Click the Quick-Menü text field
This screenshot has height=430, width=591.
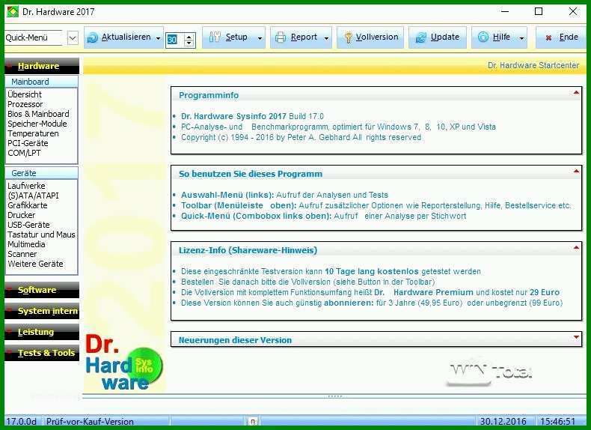[x=33, y=37]
